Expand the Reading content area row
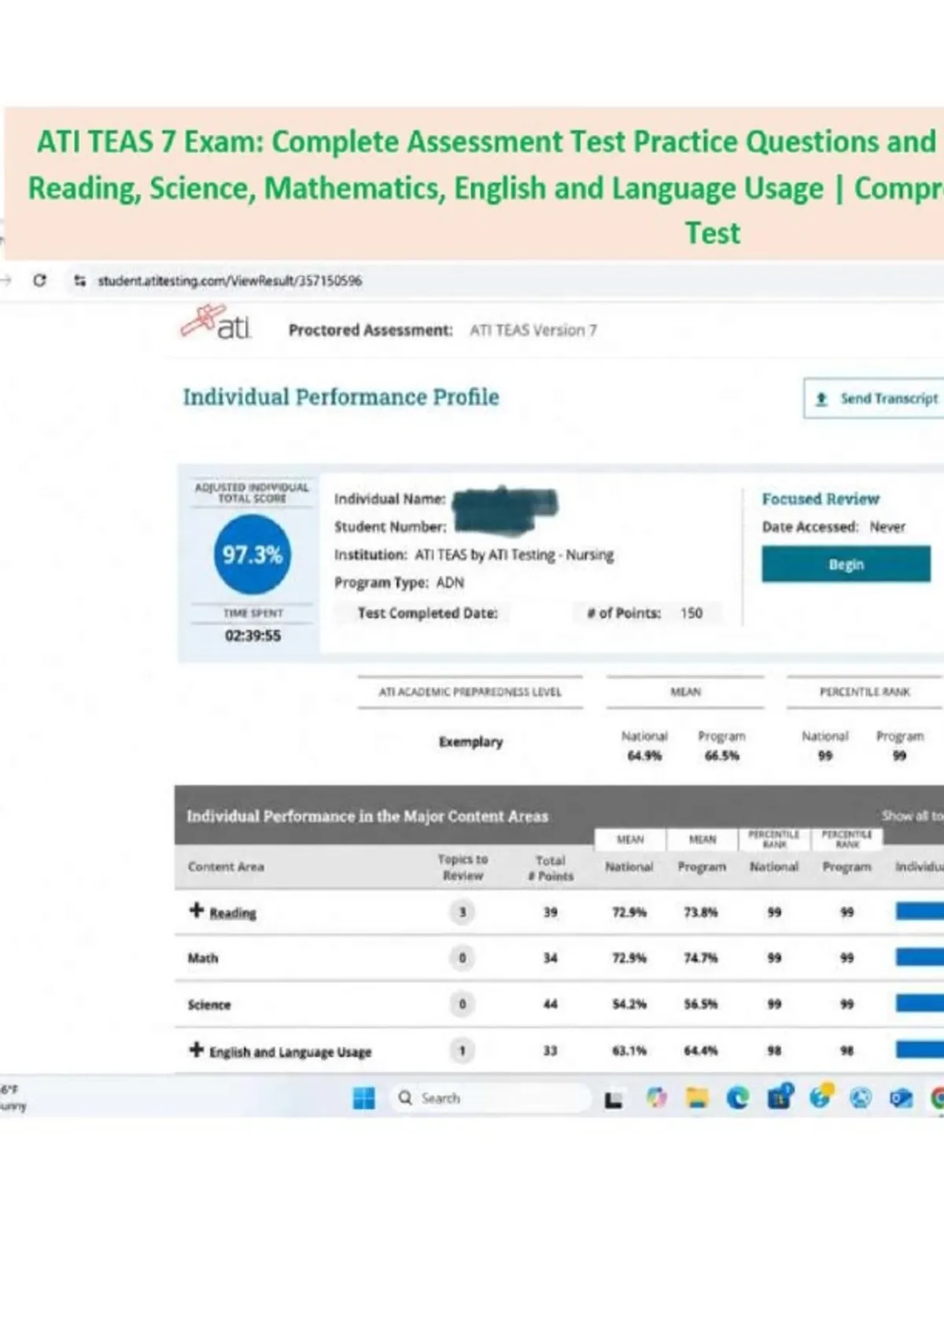The width and height of the screenshot is (944, 1337). tap(197, 910)
